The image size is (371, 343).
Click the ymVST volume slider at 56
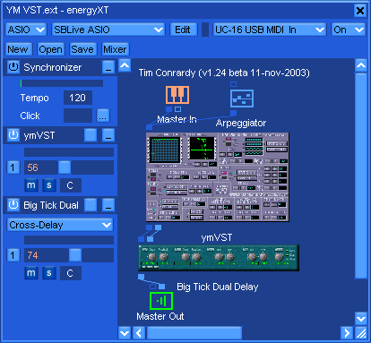[x=69, y=167]
